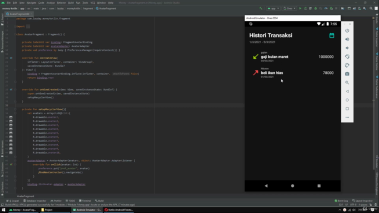Tap the calendar icon in Histori Transaksi
This screenshot has height=213, width=379.
(332, 35)
